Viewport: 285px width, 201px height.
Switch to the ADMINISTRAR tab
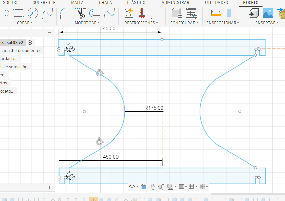click(x=176, y=3)
